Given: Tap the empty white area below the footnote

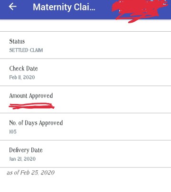Looking at the screenshot, I should [x=85, y=184].
